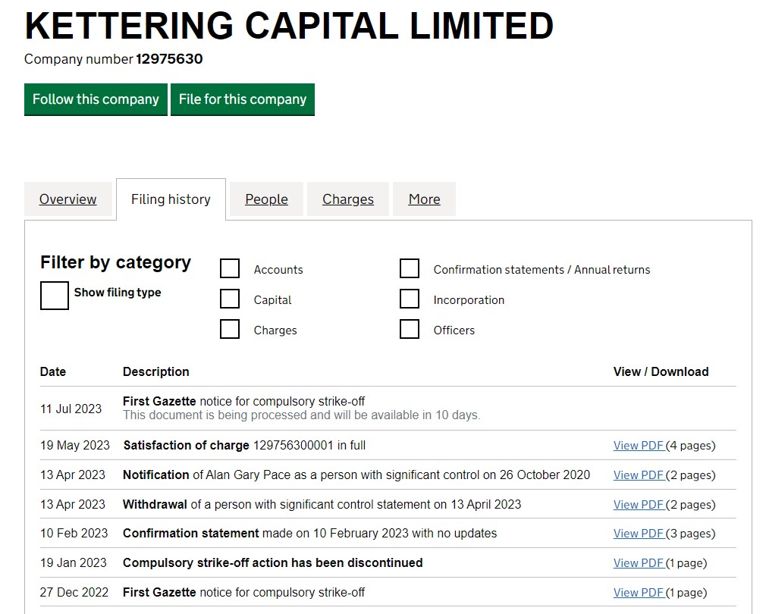The height and width of the screenshot is (614, 766).
Task: View PDF for strike-off action discontinued
Action: [638, 563]
